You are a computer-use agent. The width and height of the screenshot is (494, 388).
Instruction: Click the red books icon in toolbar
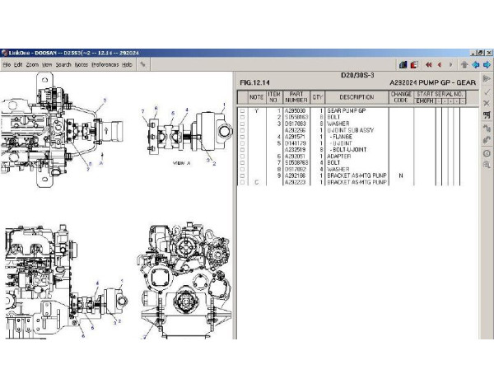pyautogui.click(x=413, y=64)
